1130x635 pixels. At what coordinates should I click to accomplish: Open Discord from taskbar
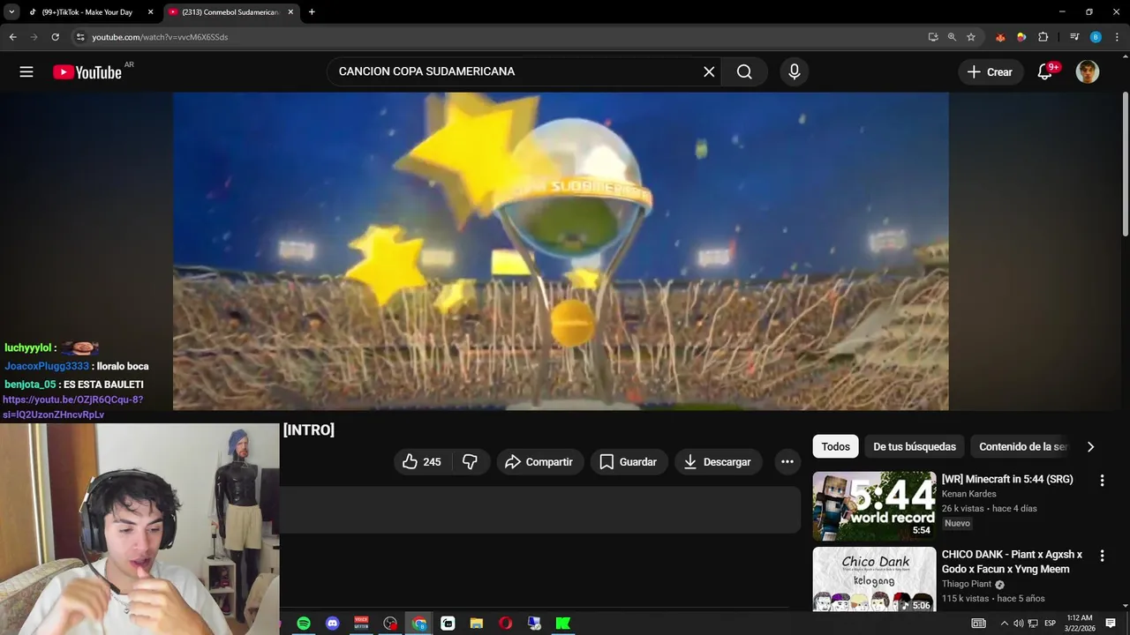pos(332,624)
